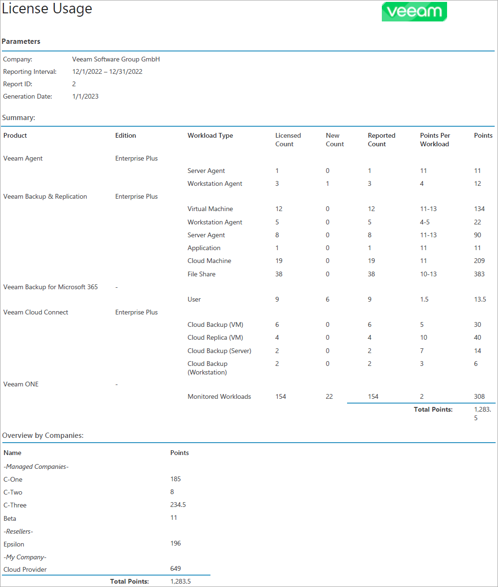Select the License Usage report title
The width and height of the screenshot is (498, 587).
click(47, 9)
